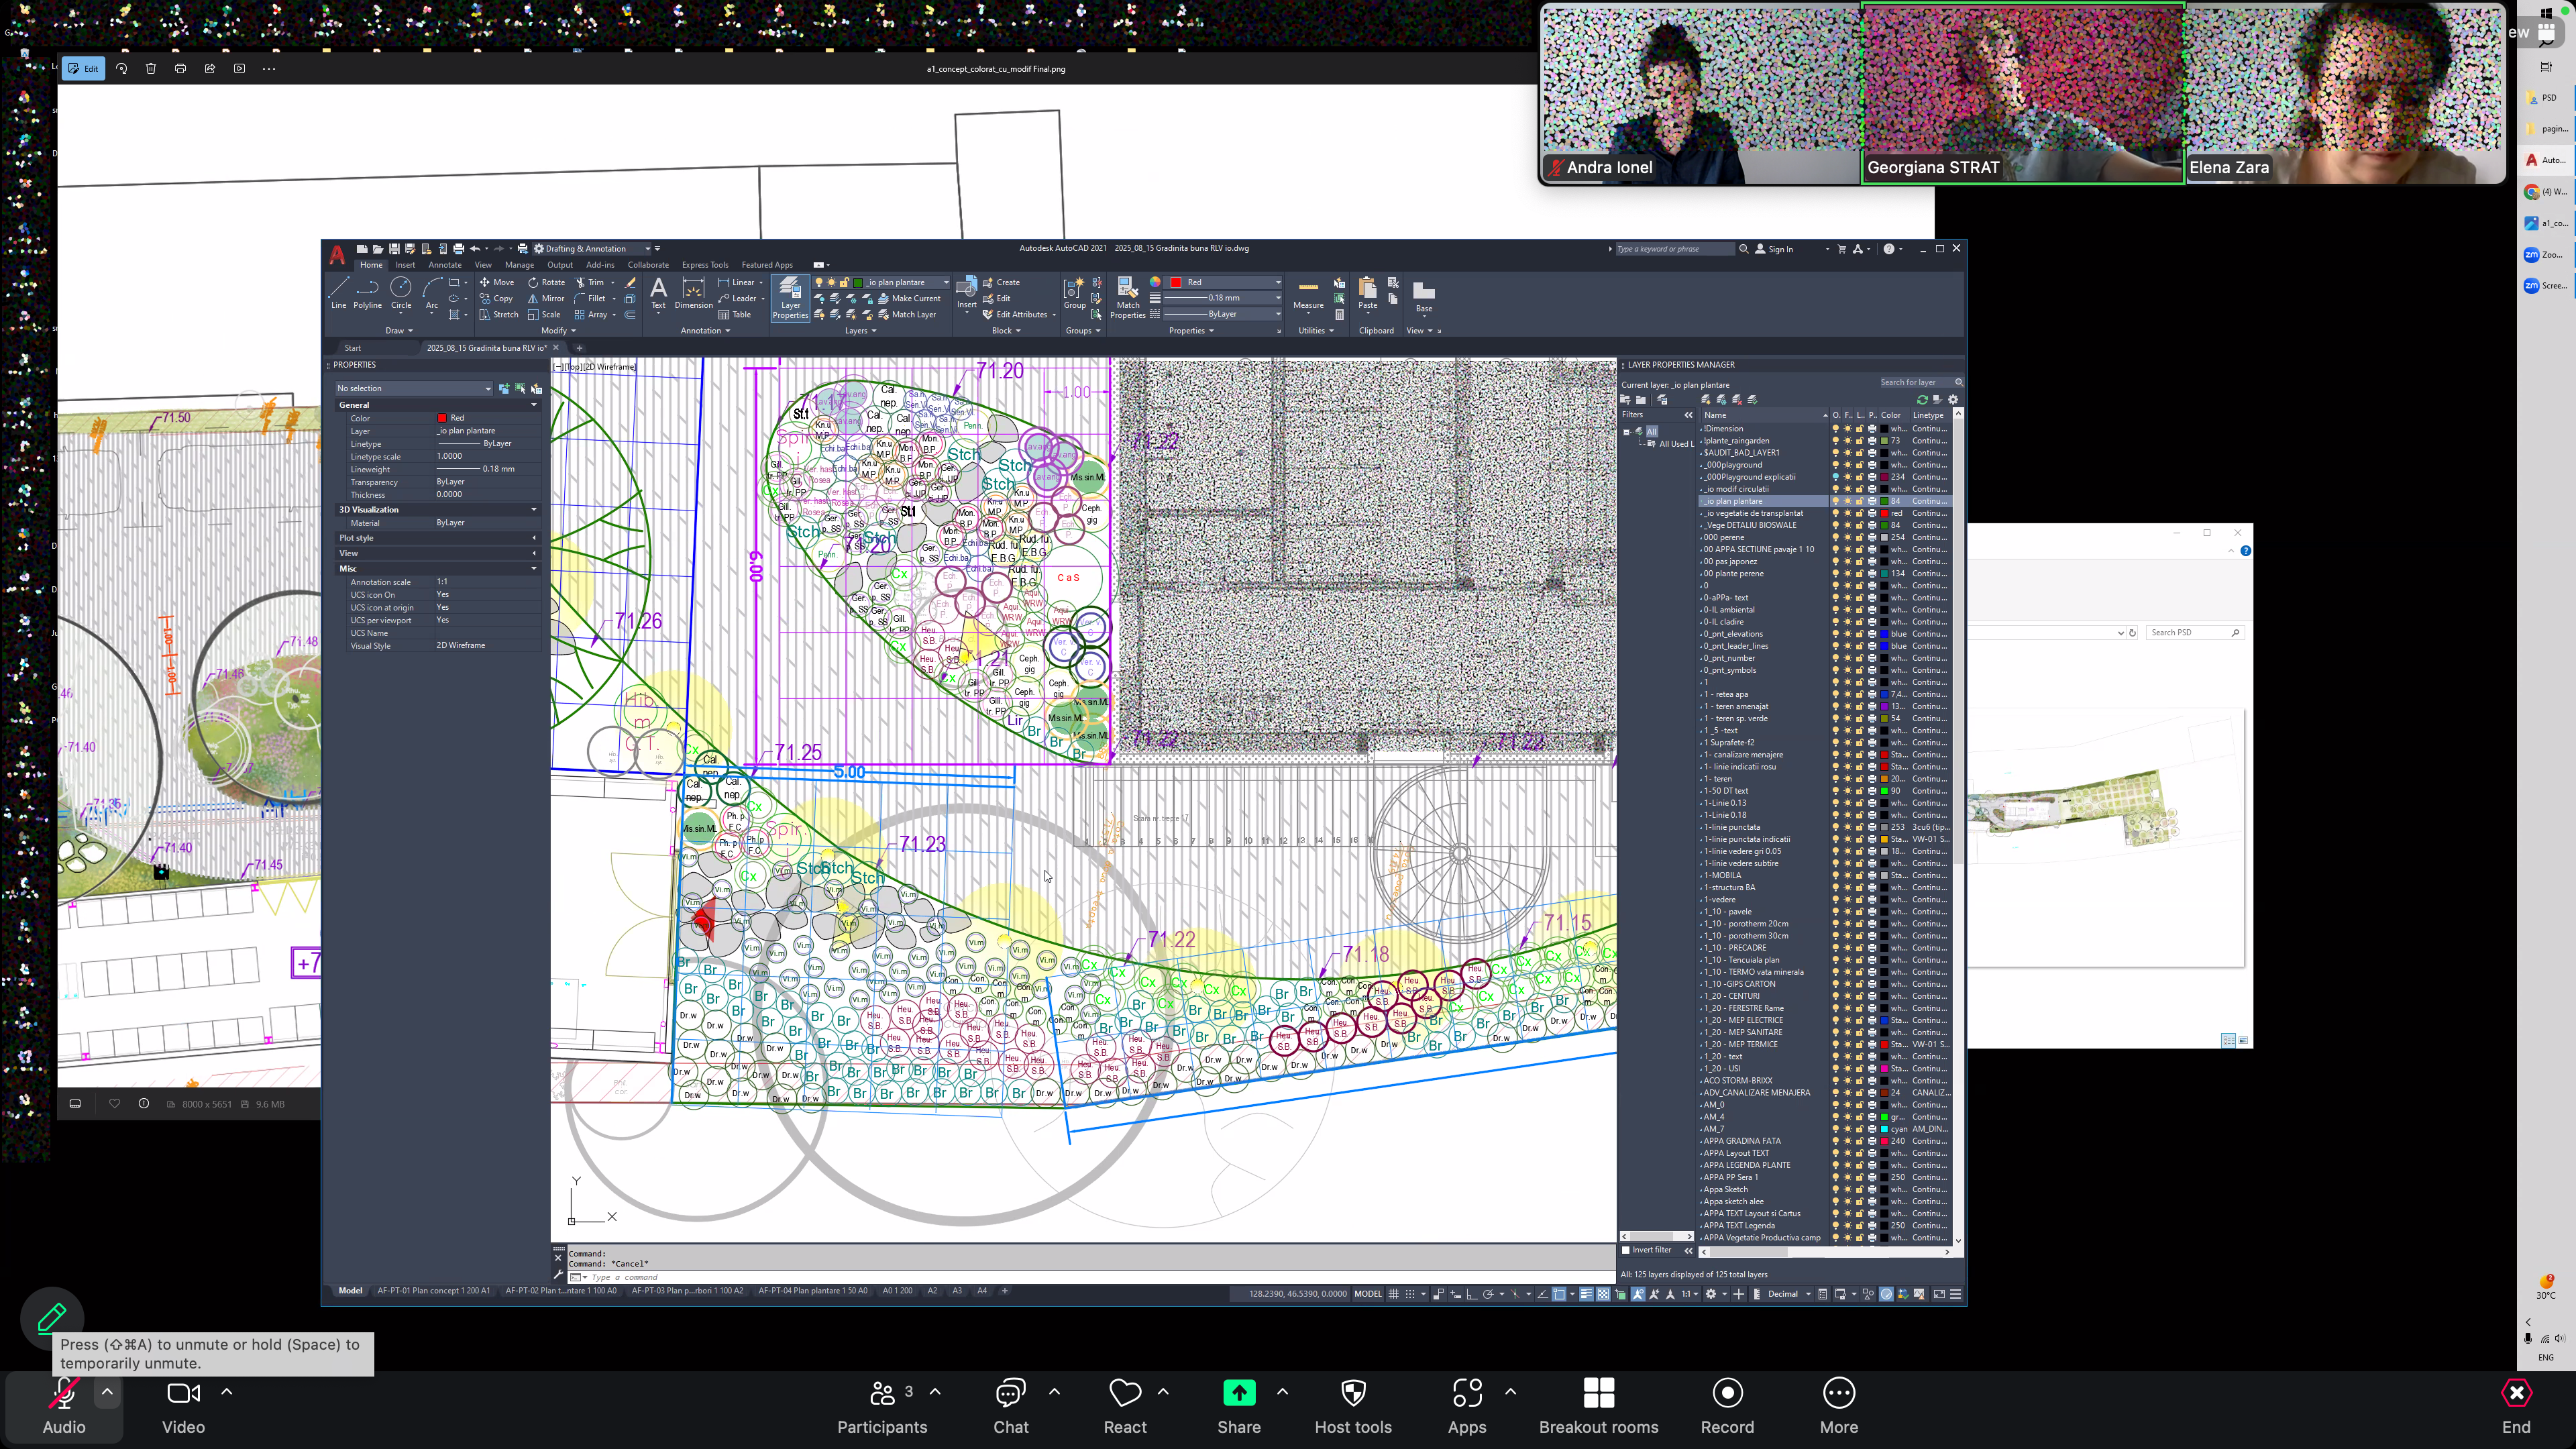Open the Red color dropdown in Properties
The image size is (2576, 1449).
tap(1277, 282)
